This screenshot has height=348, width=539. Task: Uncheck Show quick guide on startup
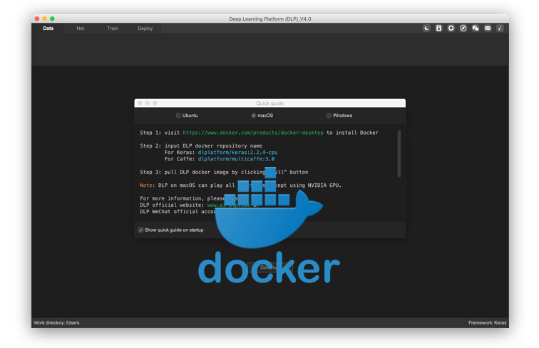[141, 230]
